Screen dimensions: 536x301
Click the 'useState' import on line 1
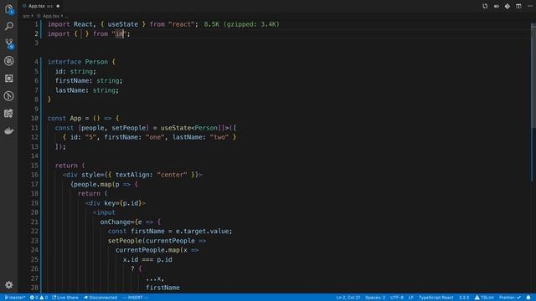[123, 24]
